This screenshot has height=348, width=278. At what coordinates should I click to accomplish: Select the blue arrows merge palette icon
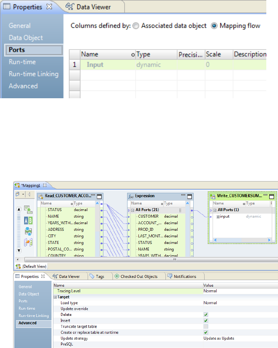tap(28, 231)
